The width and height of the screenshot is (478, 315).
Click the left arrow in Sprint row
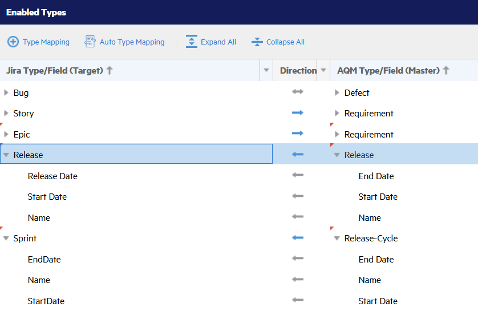click(298, 239)
